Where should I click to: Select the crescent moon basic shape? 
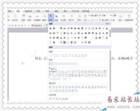(x=102, y=75)
